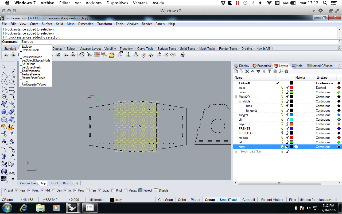Change the guias layer red color swatch
342x214 pixels.
click(x=292, y=88)
